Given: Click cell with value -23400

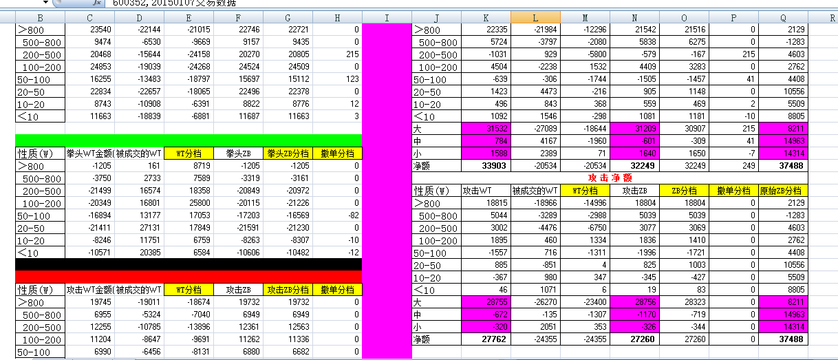Looking at the screenshot, I should (x=585, y=302).
